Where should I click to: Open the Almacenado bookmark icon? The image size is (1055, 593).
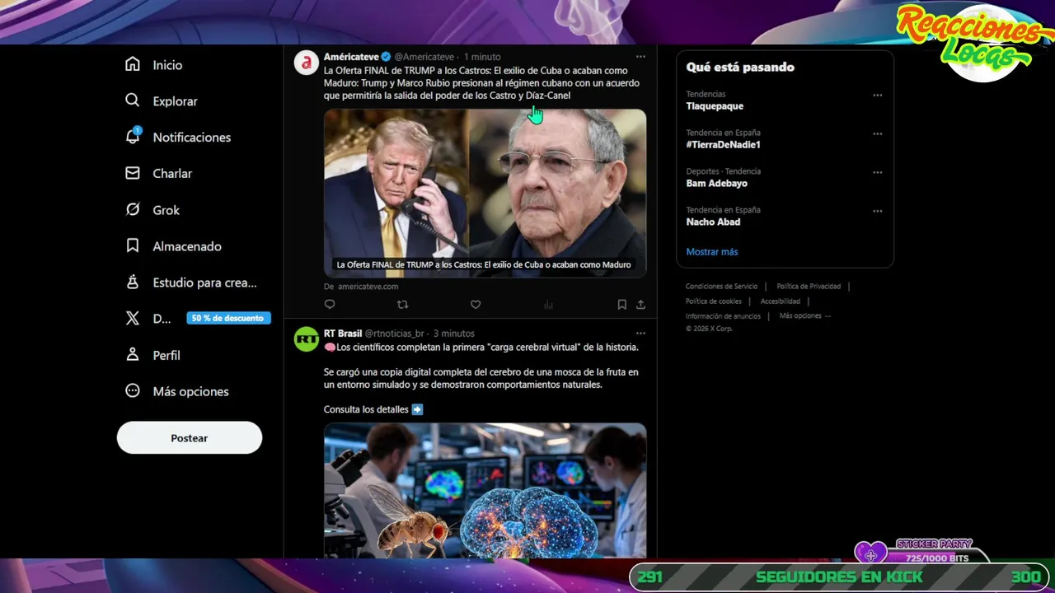(132, 245)
